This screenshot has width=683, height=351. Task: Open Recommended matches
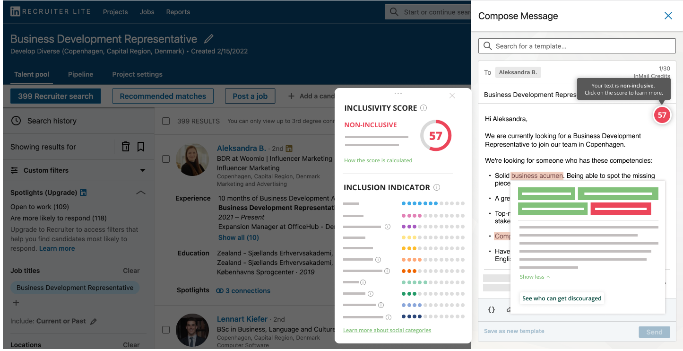[163, 96]
